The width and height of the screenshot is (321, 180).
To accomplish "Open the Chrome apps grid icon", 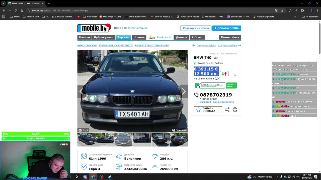I will pyautogui.click(x=3, y=17).
